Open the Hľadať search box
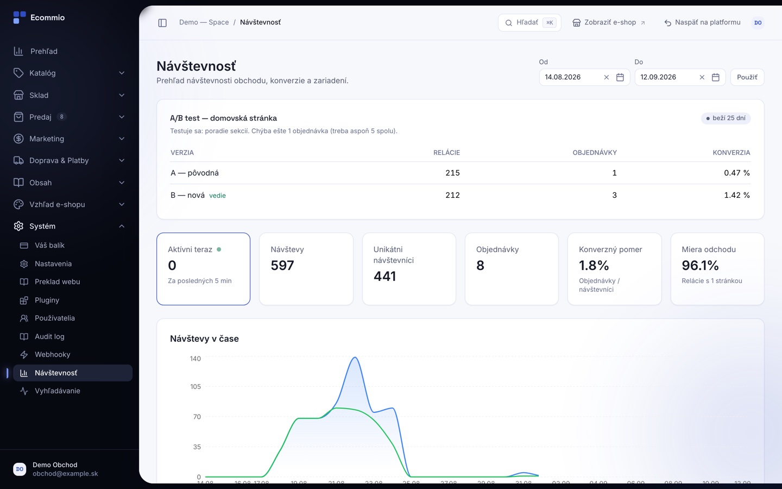Screen dimensions: 782x489 [529, 23]
